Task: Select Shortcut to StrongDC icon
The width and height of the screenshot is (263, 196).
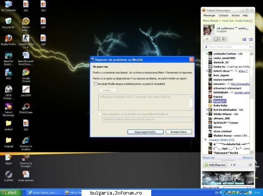Action: (26, 161)
